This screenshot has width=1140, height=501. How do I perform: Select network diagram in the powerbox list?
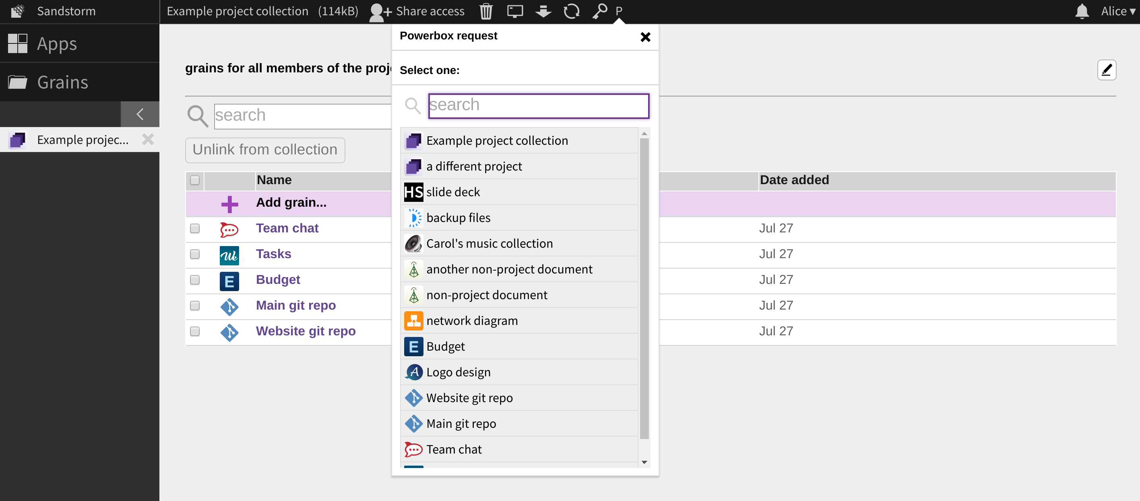[472, 320]
